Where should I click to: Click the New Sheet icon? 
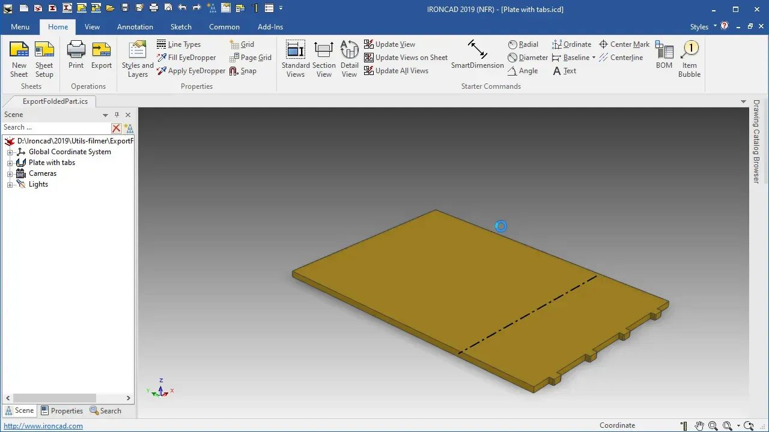point(19,59)
